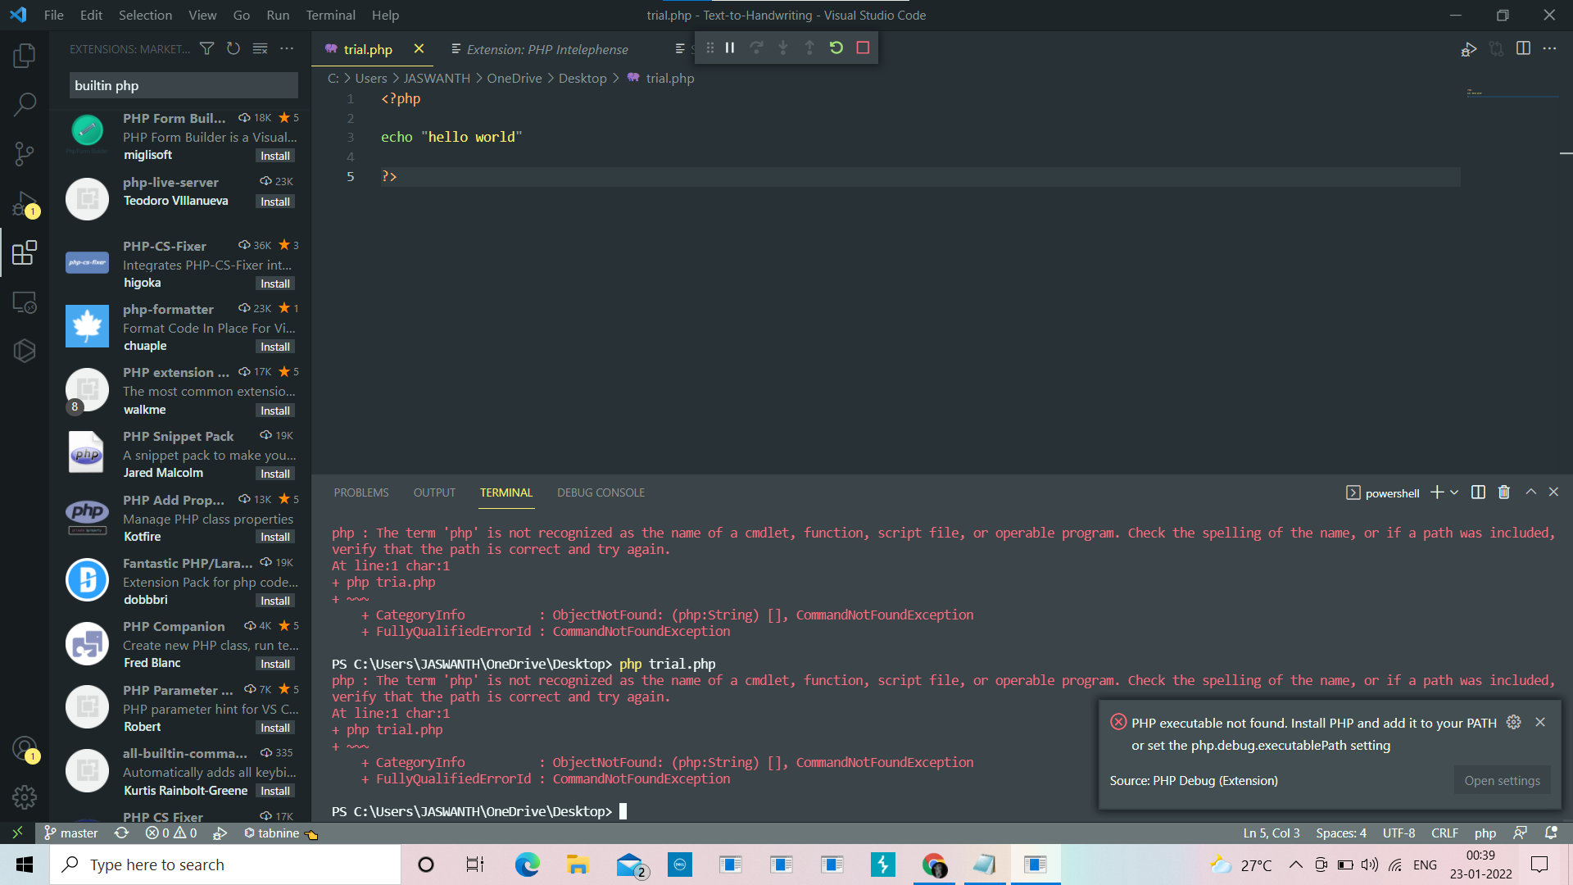Maximize the terminal panel size

(x=1530, y=492)
